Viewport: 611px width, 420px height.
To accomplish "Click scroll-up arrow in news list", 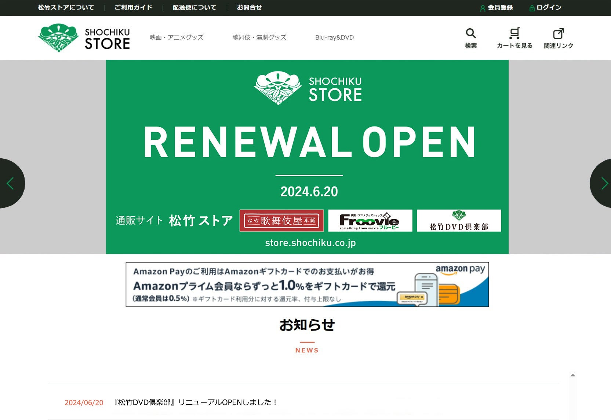I will pos(573,375).
